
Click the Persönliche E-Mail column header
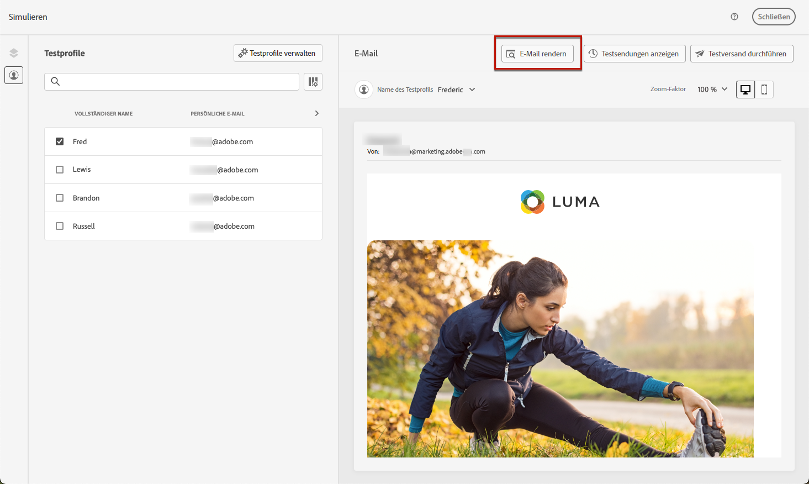tap(218, 114)
